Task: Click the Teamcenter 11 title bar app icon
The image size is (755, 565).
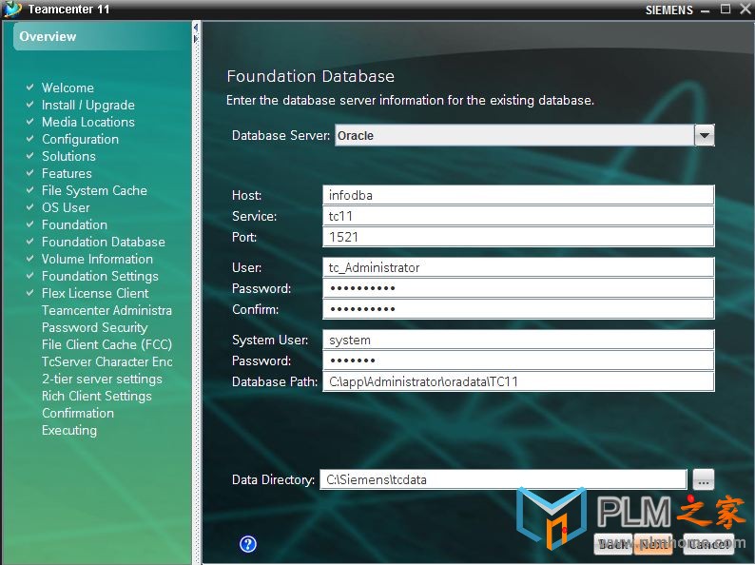Action: pyautogui.click(x=12, y=10)
